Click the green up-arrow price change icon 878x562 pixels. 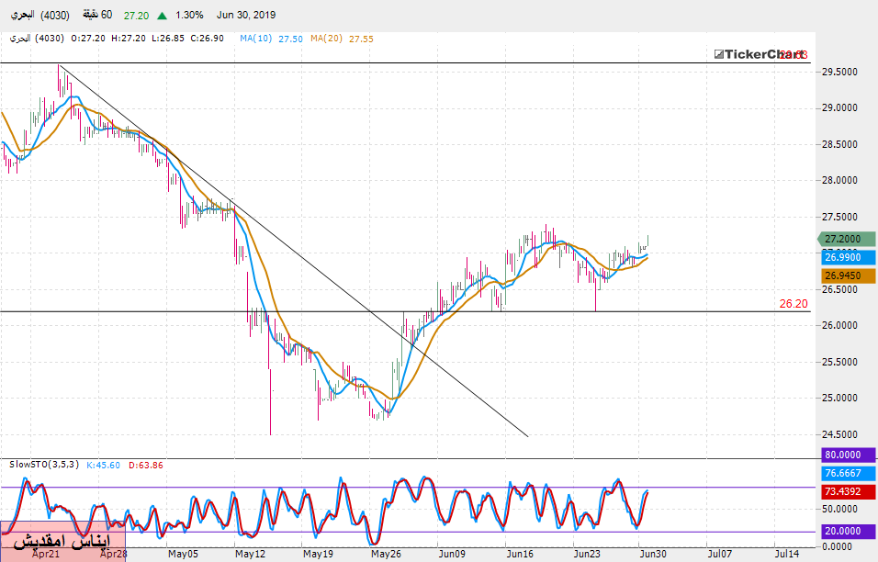pos(163,16)
